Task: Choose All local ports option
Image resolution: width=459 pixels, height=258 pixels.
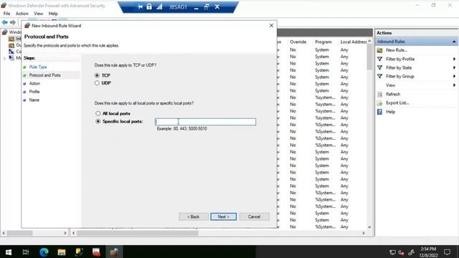Action: [98, 113]
